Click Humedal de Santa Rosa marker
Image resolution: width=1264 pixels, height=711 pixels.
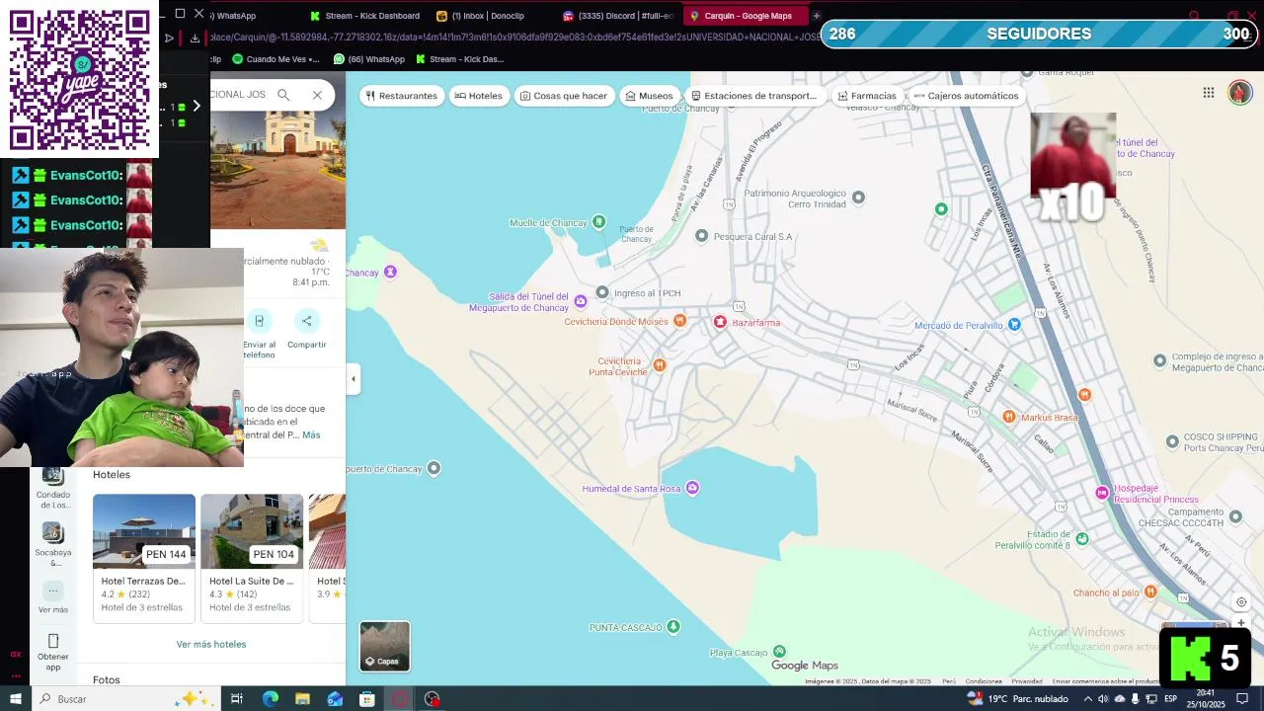pos(692,488)
